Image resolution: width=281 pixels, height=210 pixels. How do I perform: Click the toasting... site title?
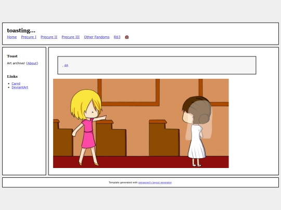point(21,31)
